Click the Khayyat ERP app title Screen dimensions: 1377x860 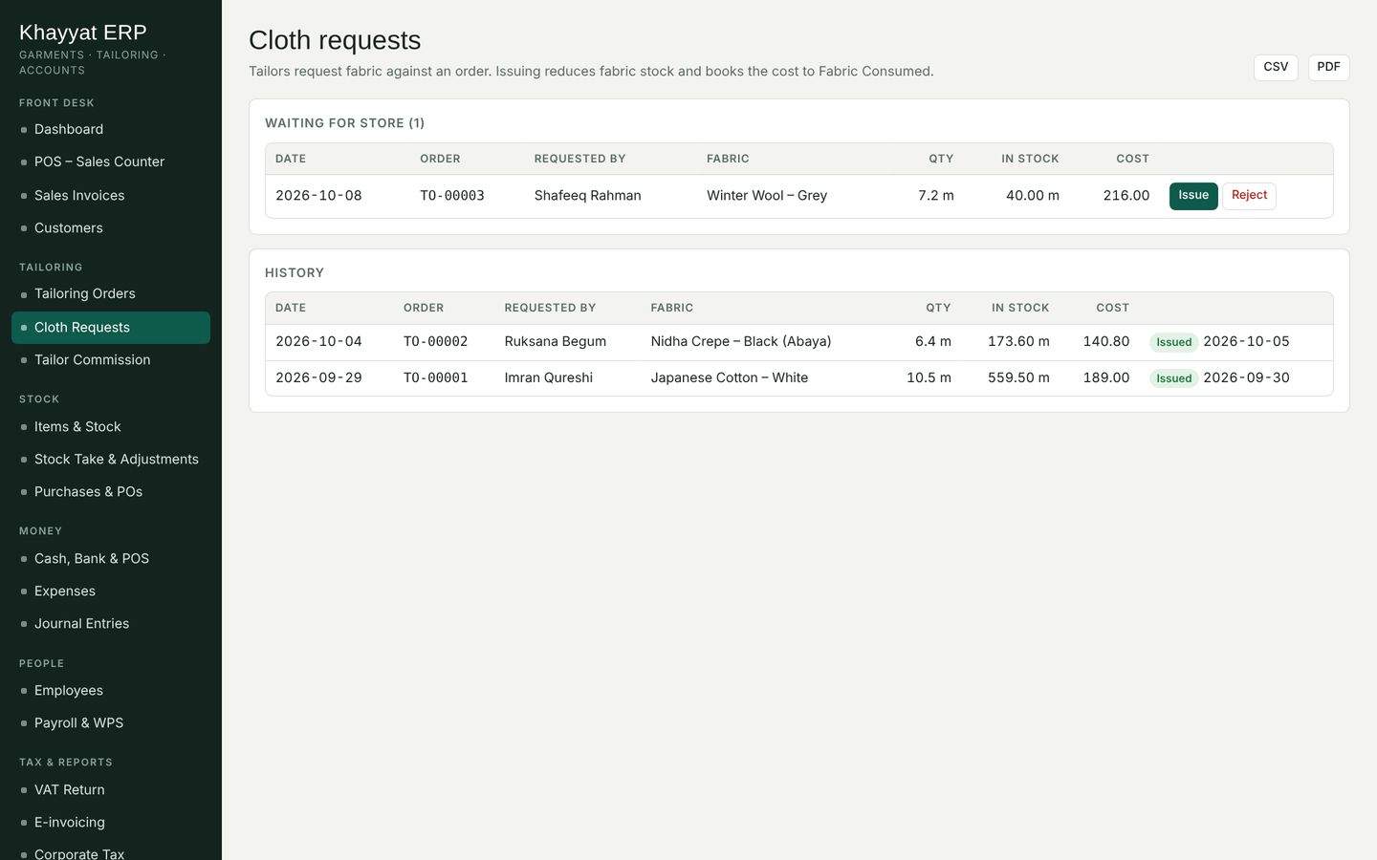tap(83, 32)
